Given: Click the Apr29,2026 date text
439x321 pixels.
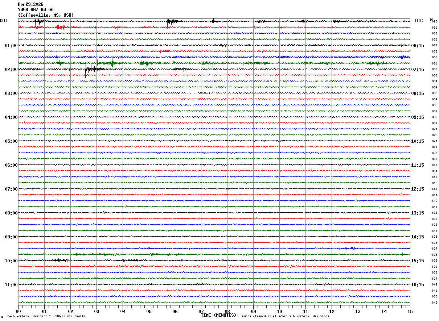Looking at the screenshot, I should click(x=30, y=4).
